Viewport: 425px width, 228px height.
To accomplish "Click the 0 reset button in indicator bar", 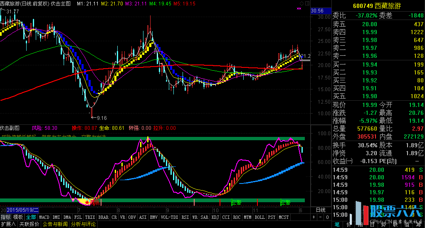I will click(x=327, y=217).
